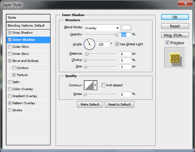Close the Layer Style dialog

[x=185, y=3]
